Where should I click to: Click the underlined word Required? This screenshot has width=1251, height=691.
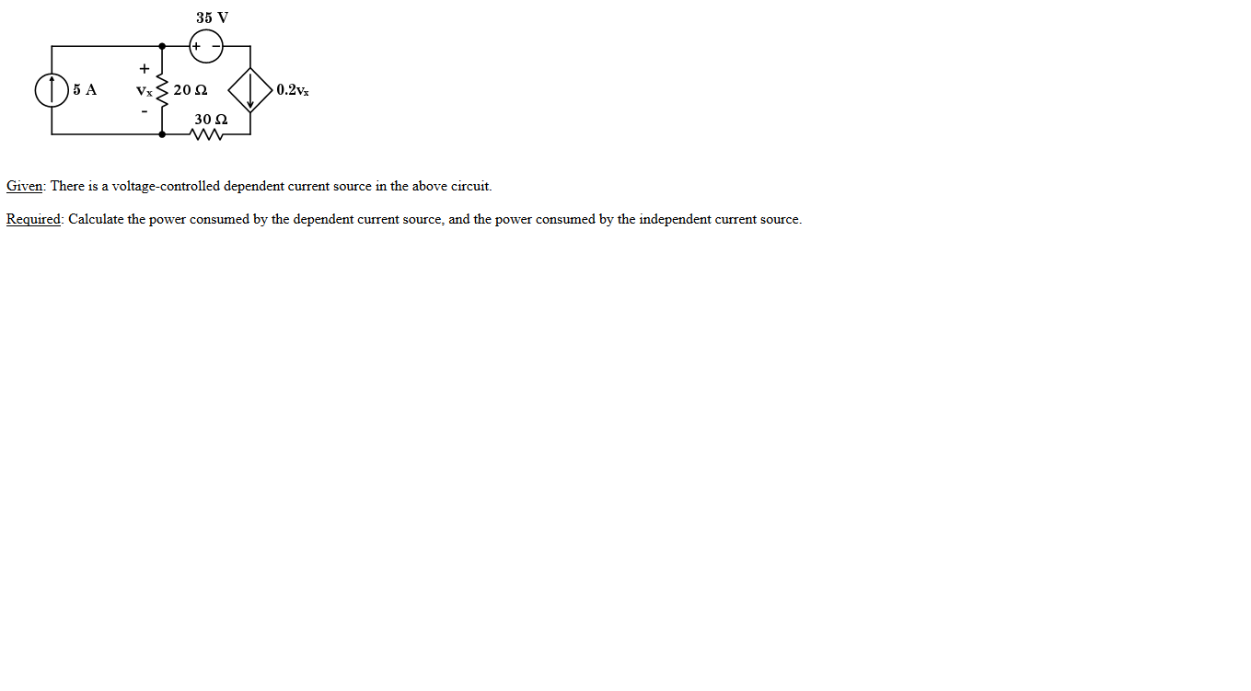coord(34,219)
